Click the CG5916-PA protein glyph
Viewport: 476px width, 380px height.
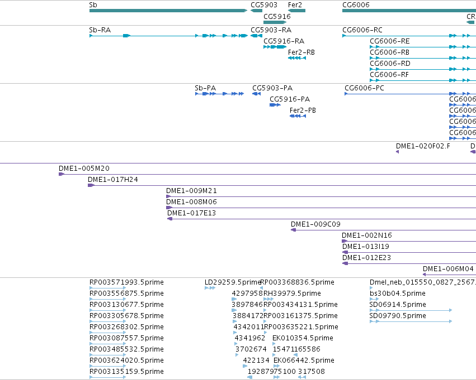(x=275, y=105)
